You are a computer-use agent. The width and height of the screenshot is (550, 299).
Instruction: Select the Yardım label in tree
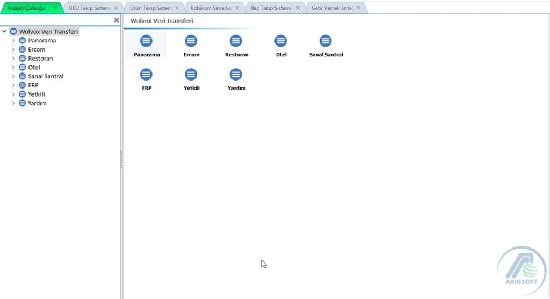click(x=37, y=103)
